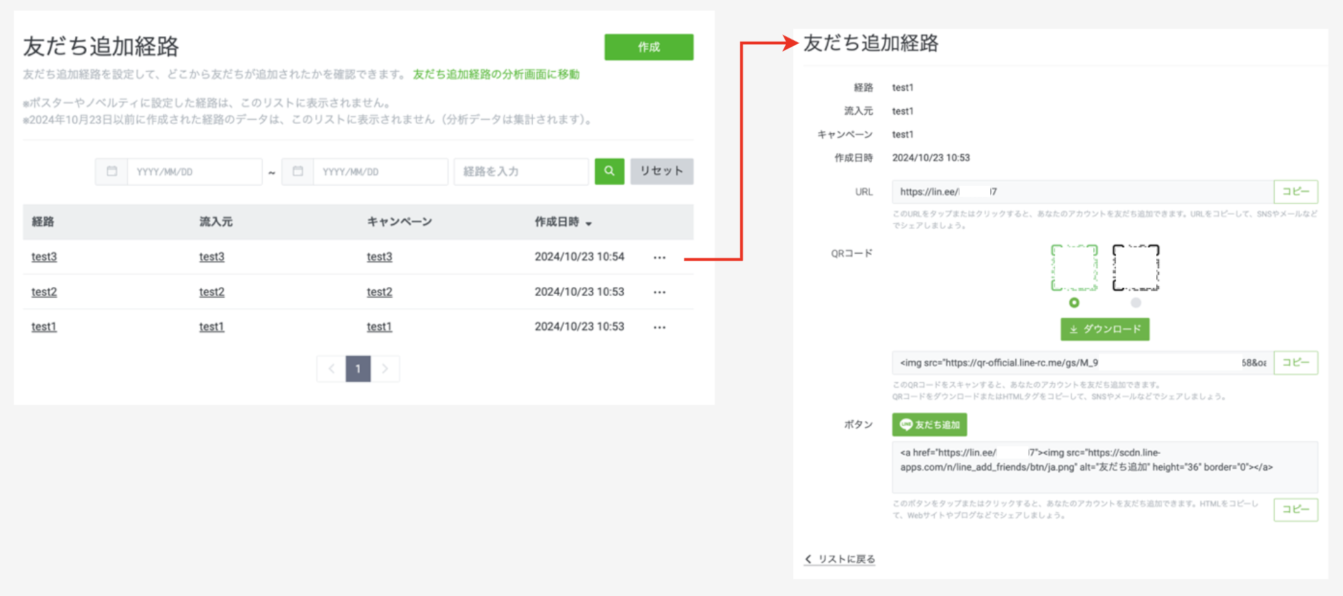1343x596 pixels.
Task: Click the リセット reset button
Action: pyautogui.click(x=661, y=171)
